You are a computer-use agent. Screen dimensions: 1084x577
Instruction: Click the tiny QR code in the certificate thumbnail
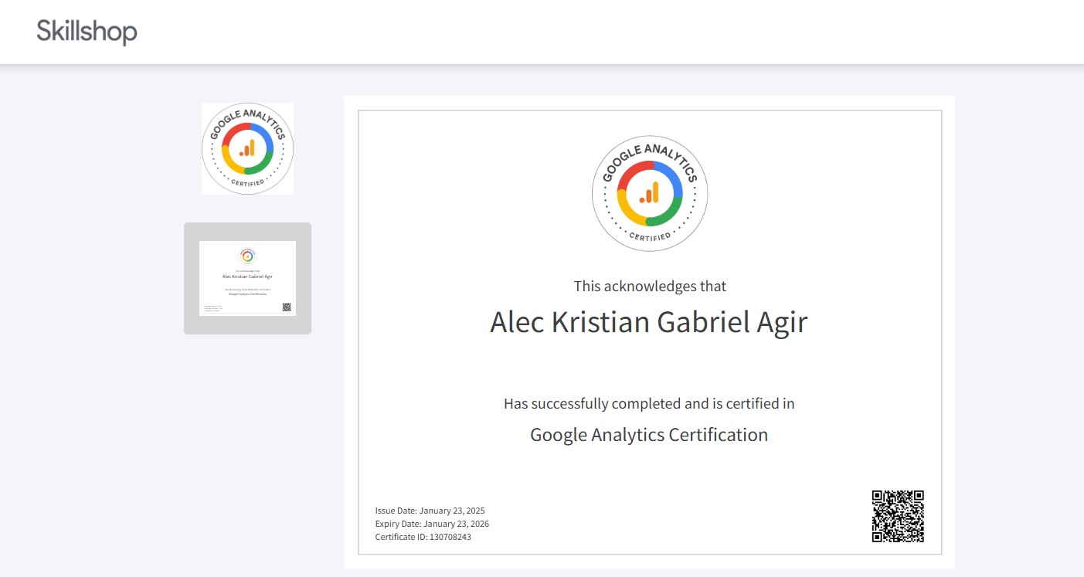[287, 306]
